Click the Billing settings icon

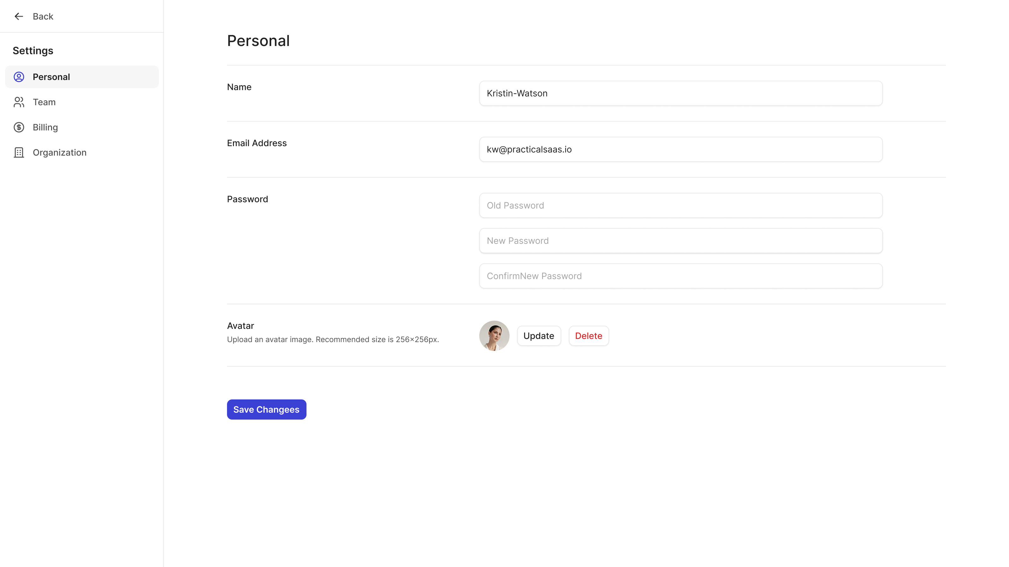point(19,127)
